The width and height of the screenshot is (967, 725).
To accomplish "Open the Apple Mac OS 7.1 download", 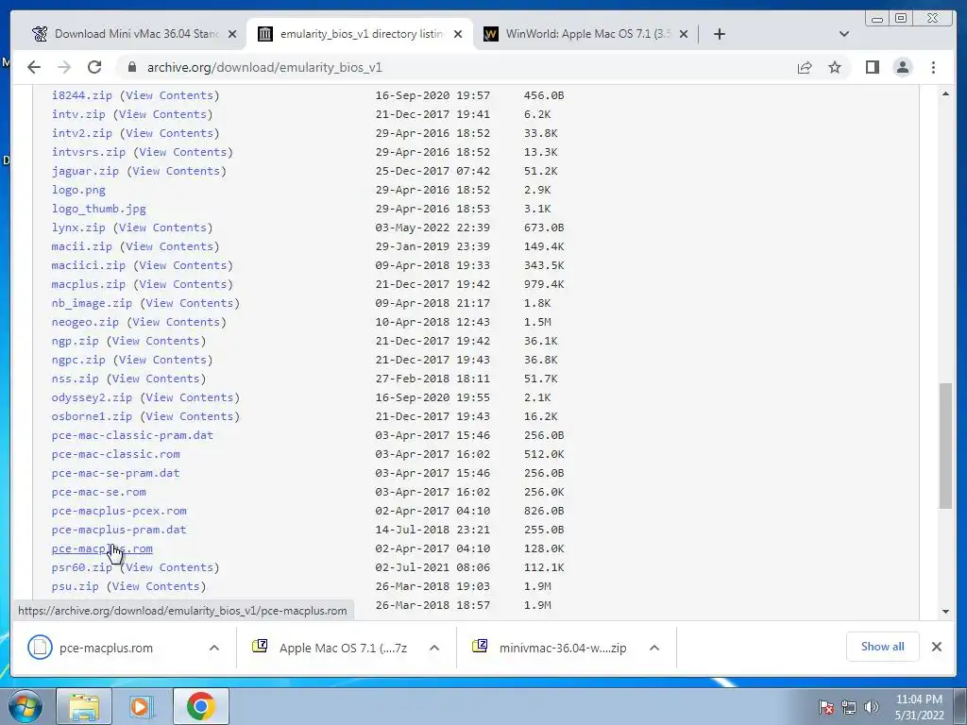I will click(342, 648).
